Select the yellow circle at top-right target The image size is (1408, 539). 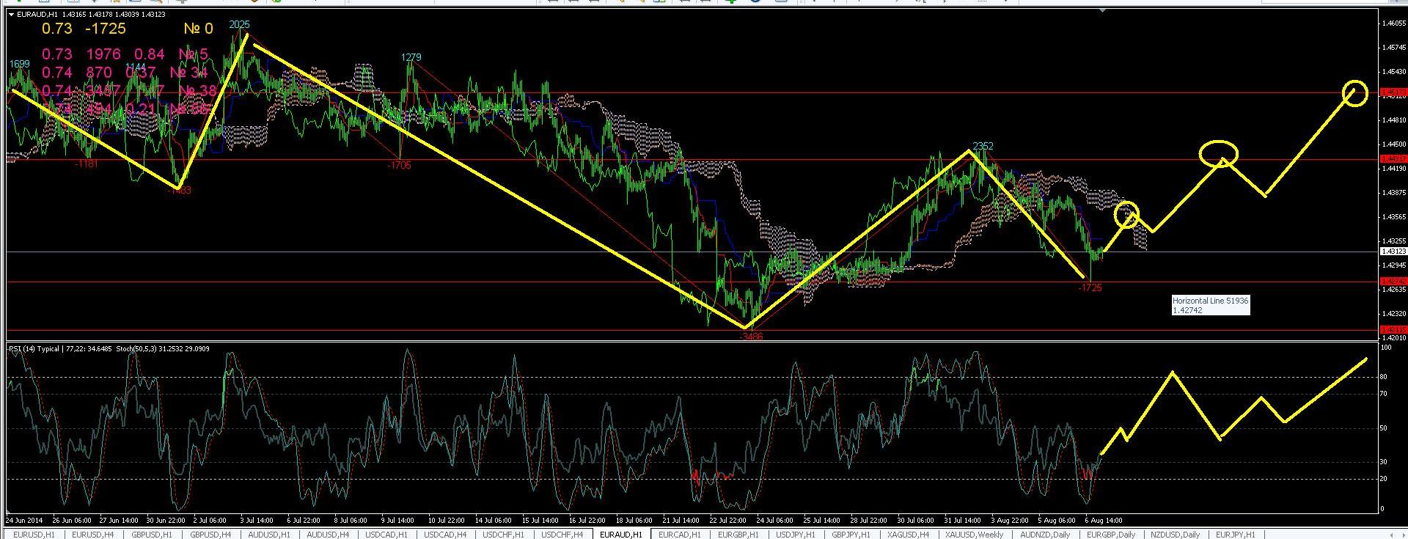(x=1355, y=92)
